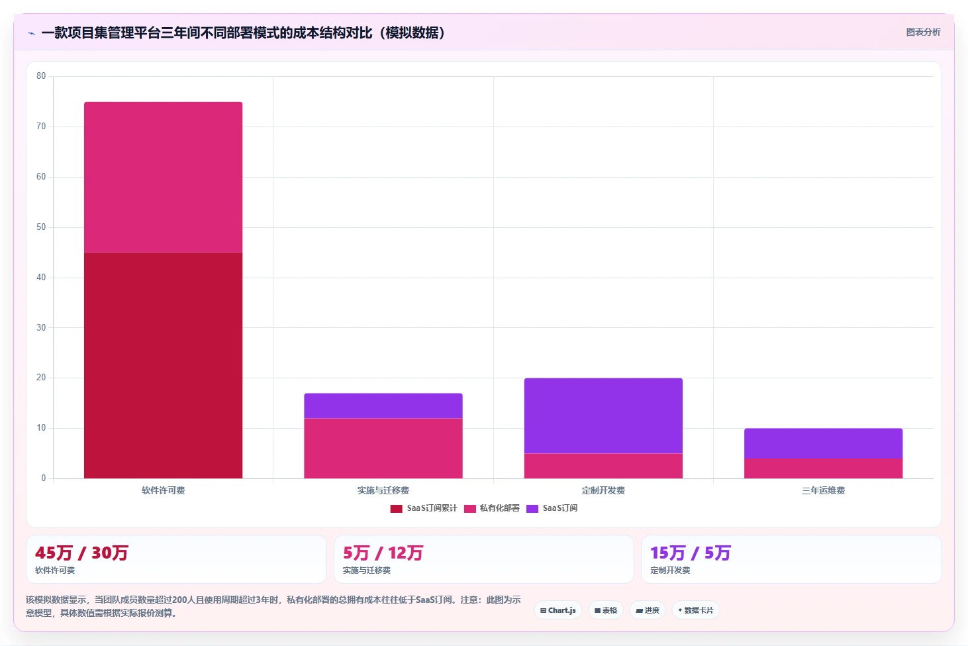Image resolution: width=968 pixels, height=646 pixels.
Task: Click the purple segment of 实施与迁移费 bar
Action: 383,405
